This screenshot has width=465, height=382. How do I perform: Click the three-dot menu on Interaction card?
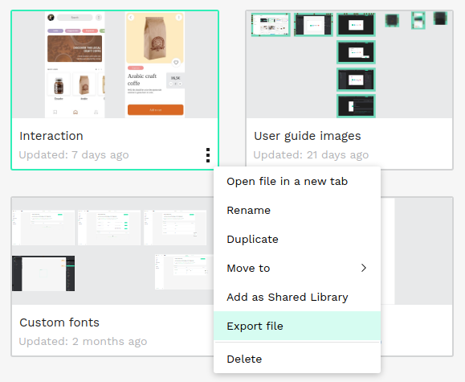click(x=208, y=155)
